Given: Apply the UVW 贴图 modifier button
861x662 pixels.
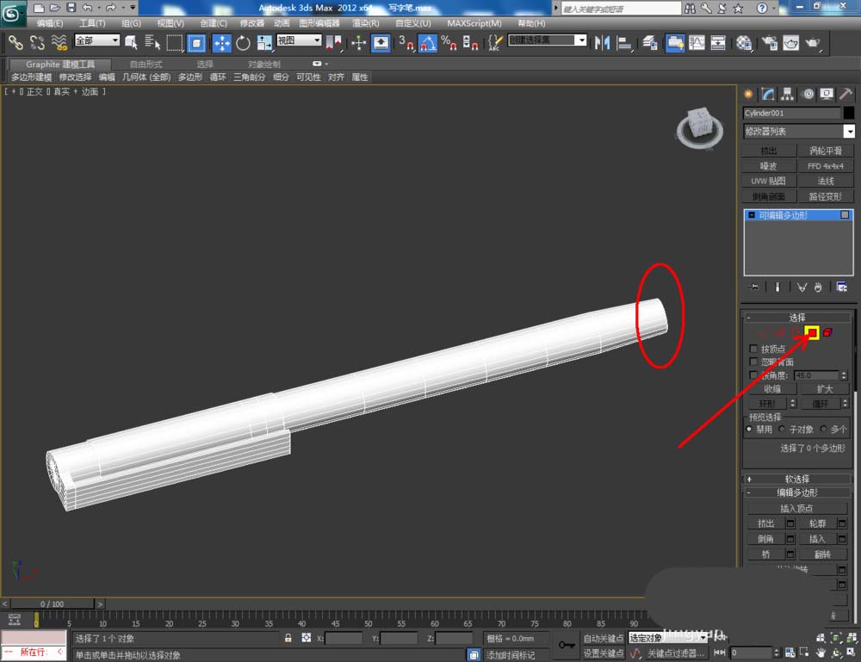Looking at the screenshot, I should (x=769, y=181).
